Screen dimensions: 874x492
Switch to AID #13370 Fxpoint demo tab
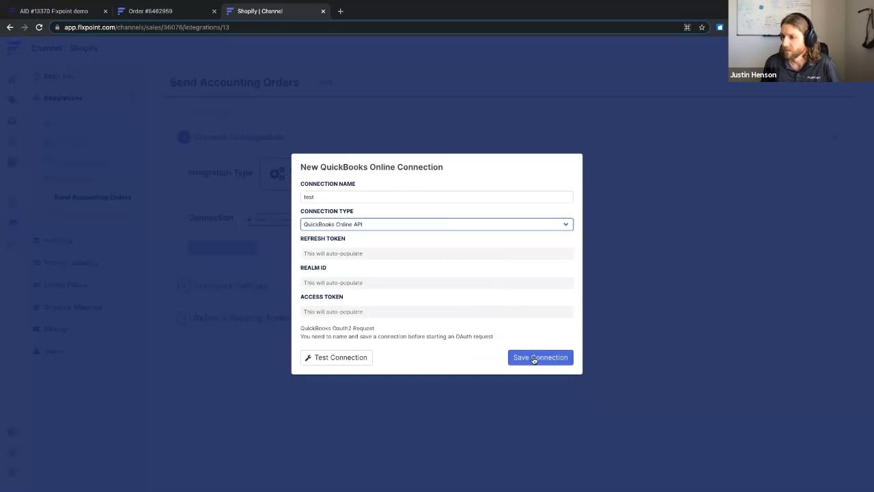click(x=55, y=11)
